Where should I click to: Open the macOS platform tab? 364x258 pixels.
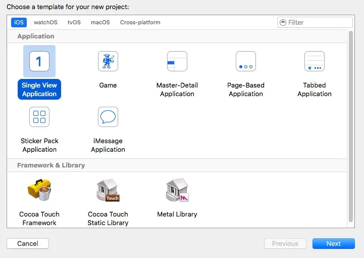pyautogui.click(x=100, y=22)
